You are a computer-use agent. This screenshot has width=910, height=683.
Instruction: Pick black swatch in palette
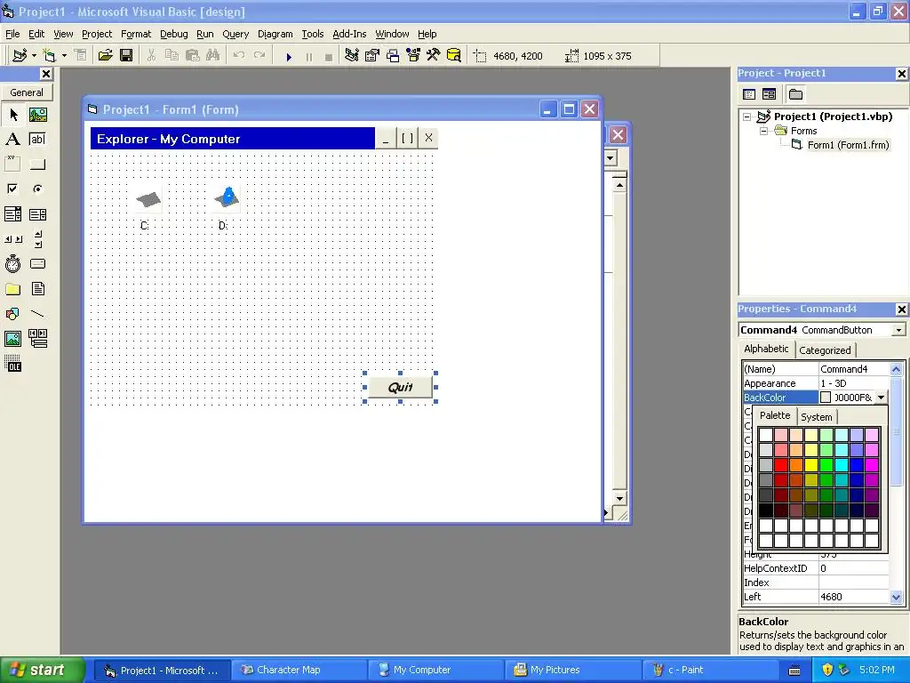click(x=766, y=510)
